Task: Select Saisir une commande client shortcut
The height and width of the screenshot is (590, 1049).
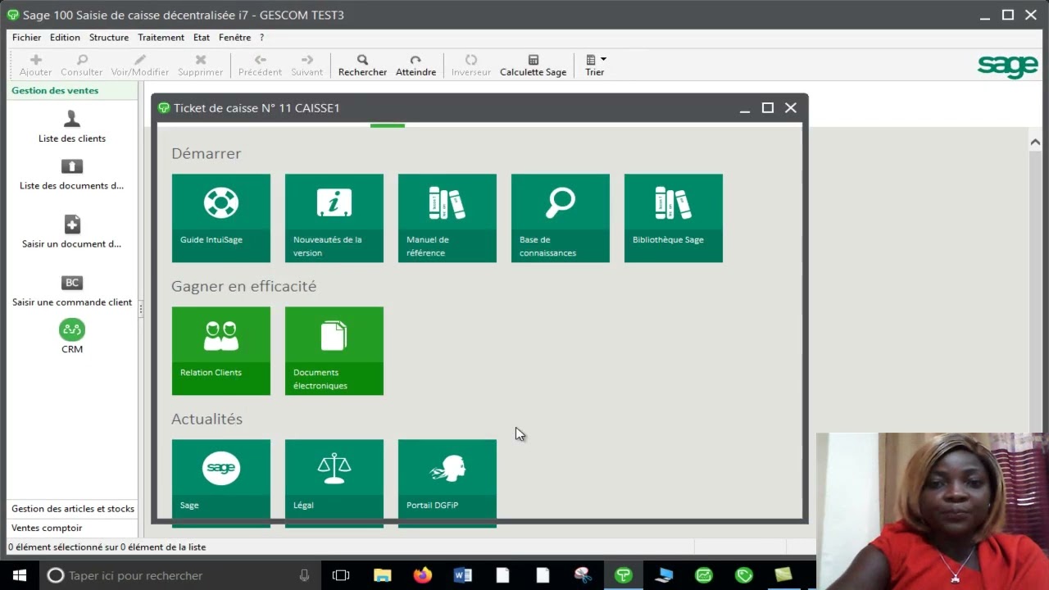Action: tap(72, 291)
